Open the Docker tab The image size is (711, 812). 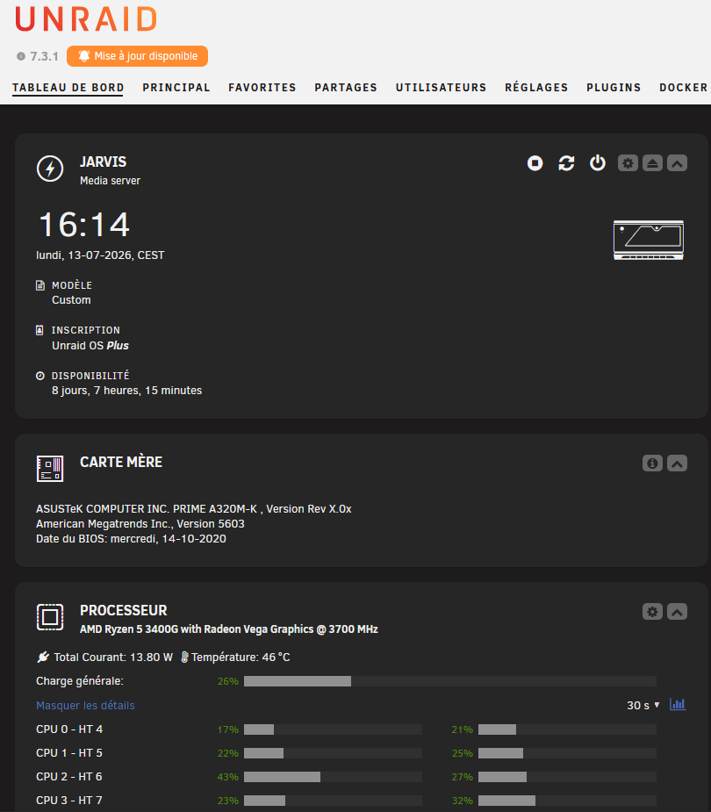pos(683,88)
